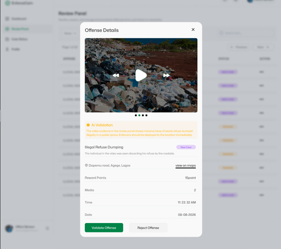The height and width of the screenshot is (249, 281).
Task: Click the location pin icon
Action: click(86, 165)
